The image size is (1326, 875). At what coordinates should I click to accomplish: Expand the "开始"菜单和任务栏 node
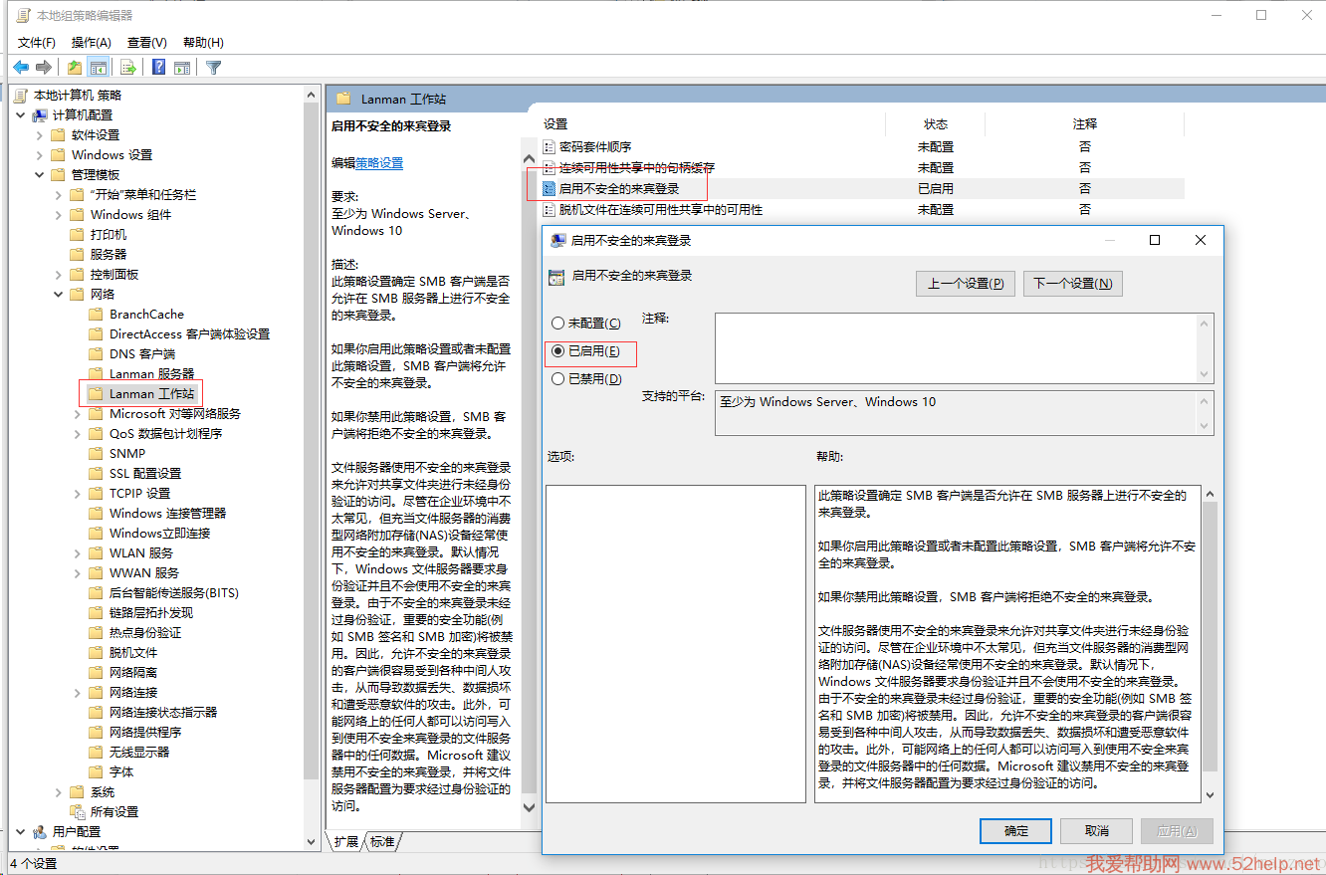(x=59, y=195)
